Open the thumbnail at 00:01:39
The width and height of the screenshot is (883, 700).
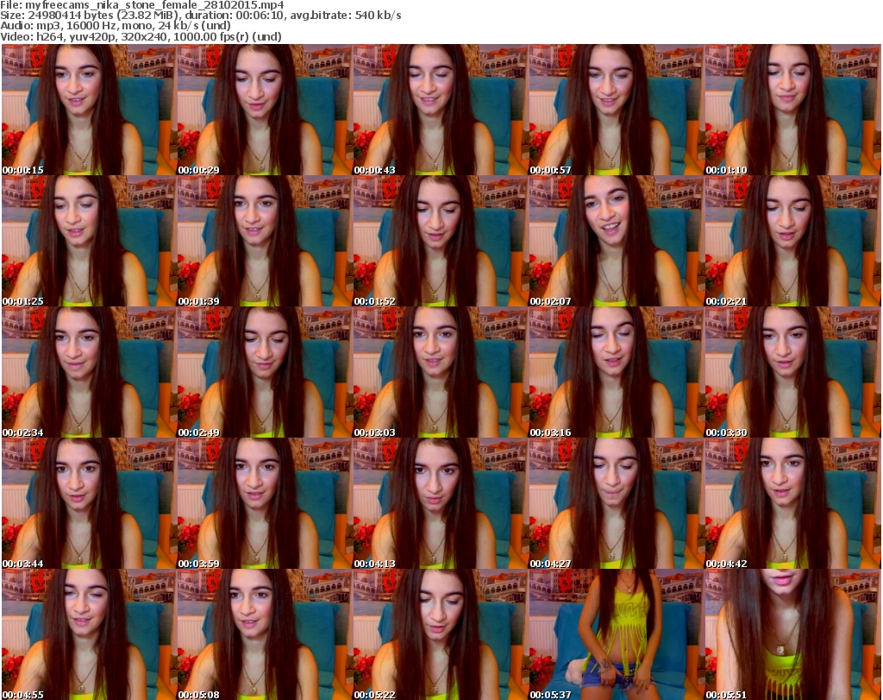265,241
